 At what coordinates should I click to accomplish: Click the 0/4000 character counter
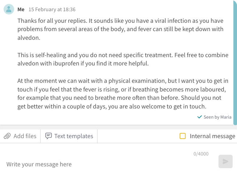[x=201, y=154]
